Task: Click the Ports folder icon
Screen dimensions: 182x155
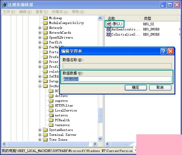Action: tap(45, 52)
